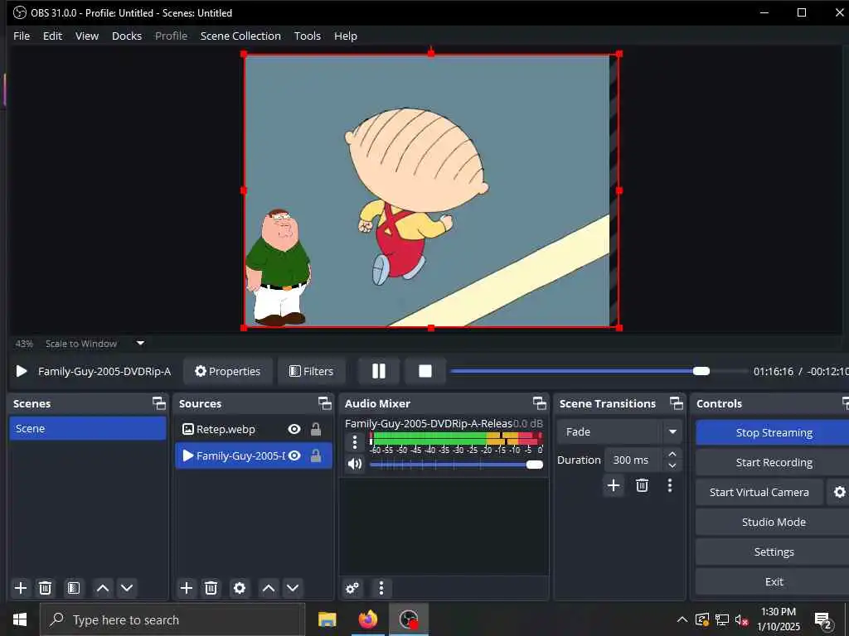
Task: Open virtual camera settings gear
Action: point(839,492)
